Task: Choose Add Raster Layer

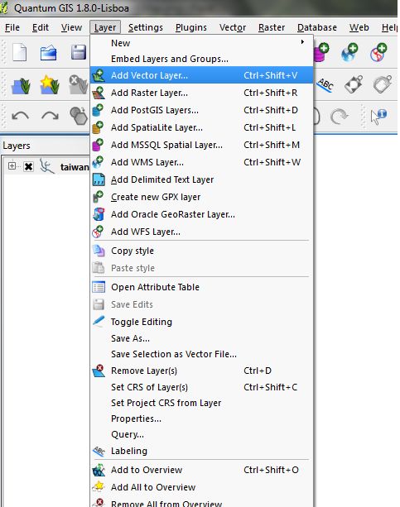Action: pos(201,93)
